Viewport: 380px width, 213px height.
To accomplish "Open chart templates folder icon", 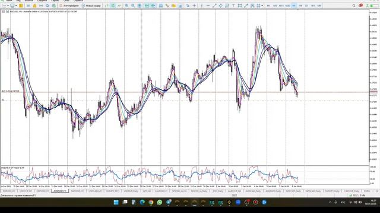I will pos(173,5).
